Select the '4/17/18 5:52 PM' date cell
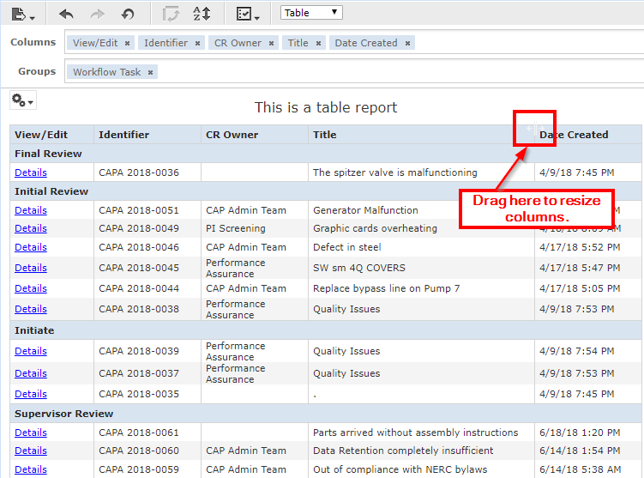This screenshot has width=644, height=478. pyautogui.click(x=587, y=247)
